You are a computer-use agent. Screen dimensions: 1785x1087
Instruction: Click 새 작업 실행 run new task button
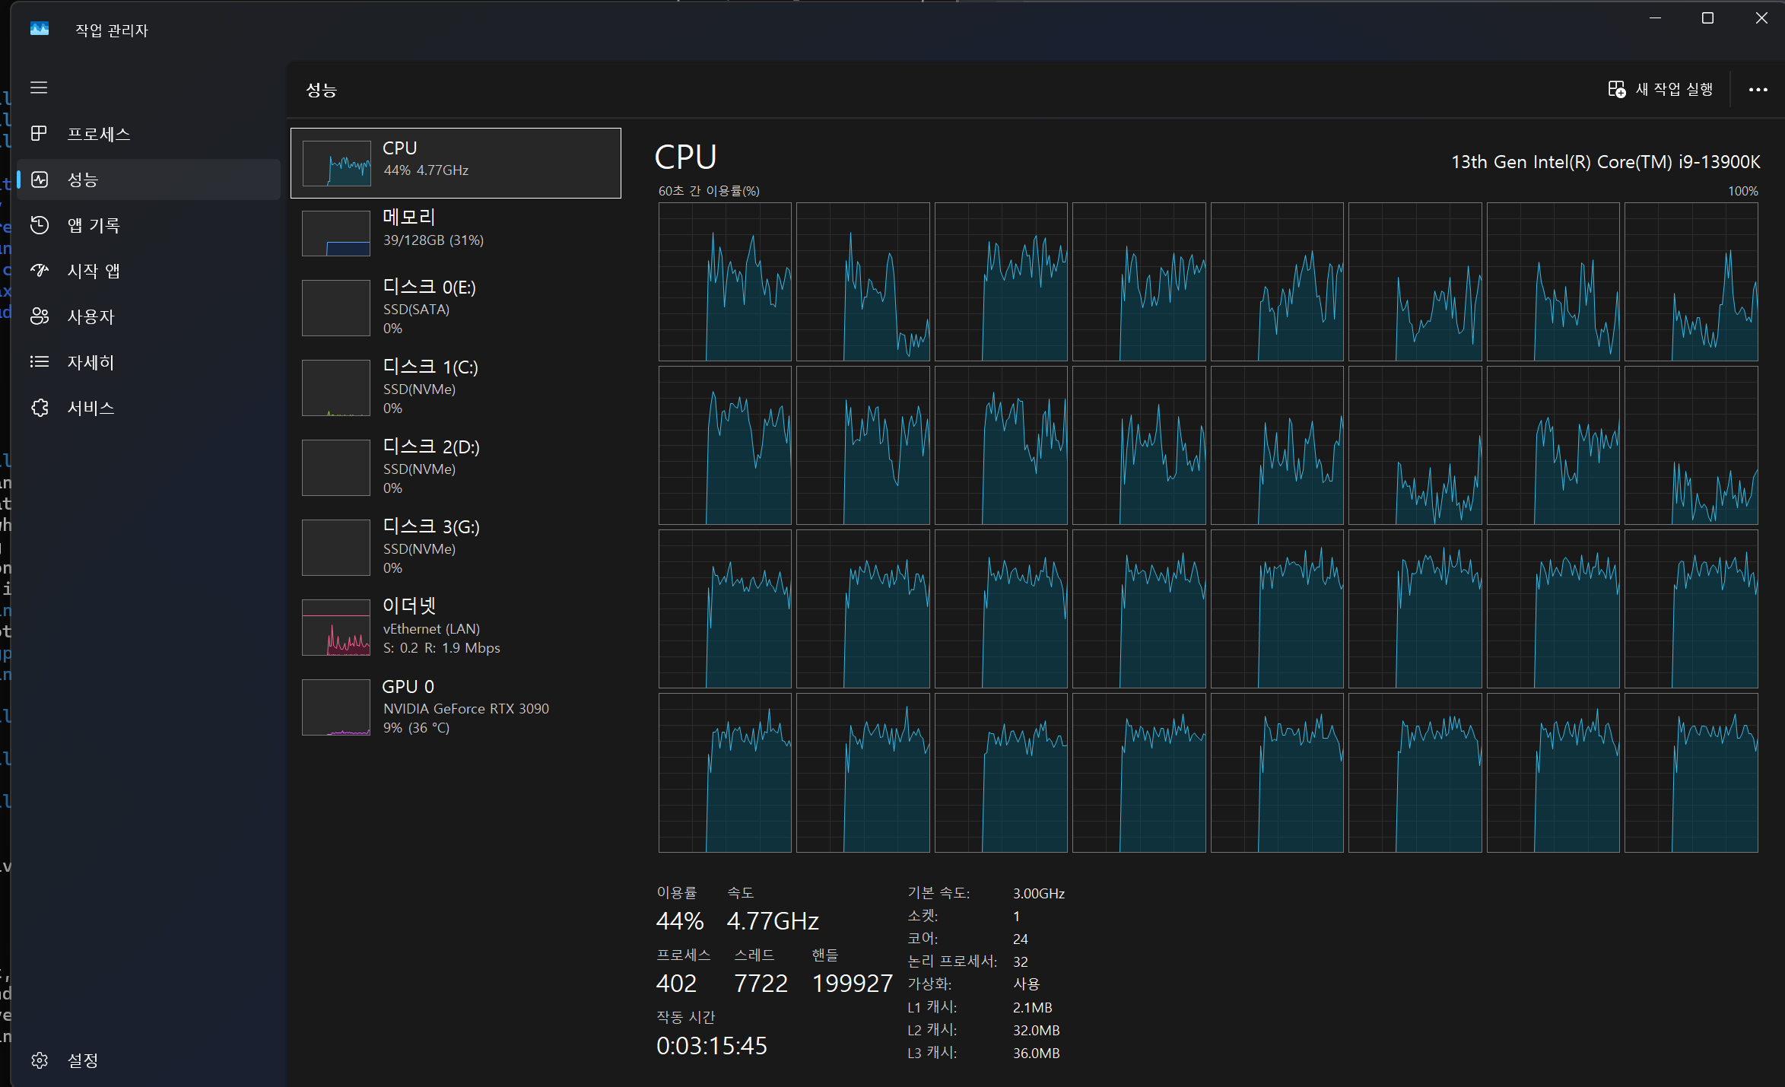pos(1660,90)
